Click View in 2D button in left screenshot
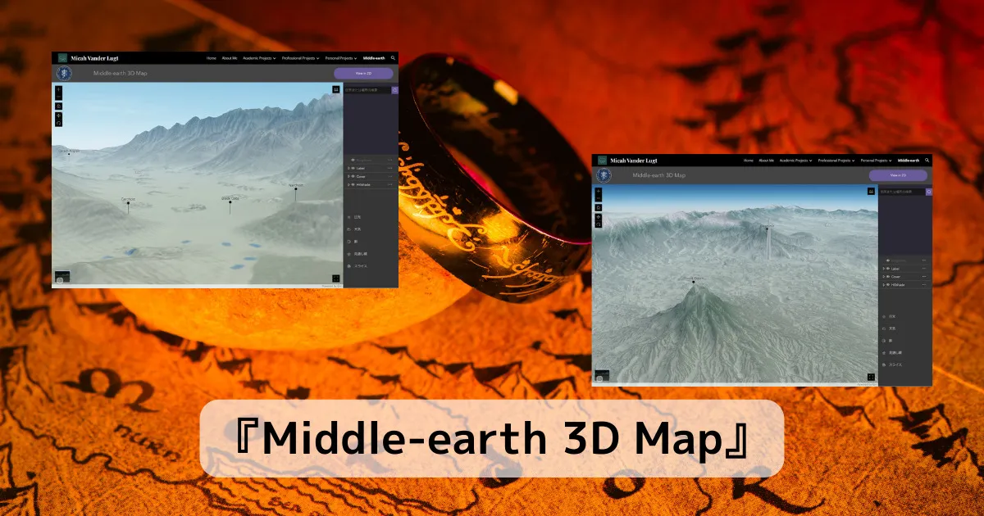The image size is (984, 516). (x=363, y=73)
